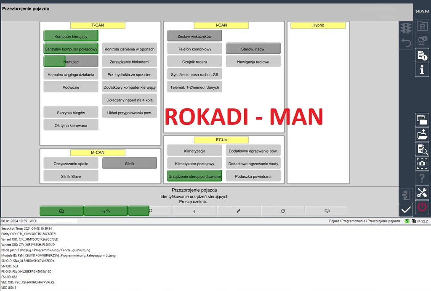The width and height of the screenshot is (431, 291).
Task: Click the Sterow. nadw. button
Action: (x=253, y=49)
